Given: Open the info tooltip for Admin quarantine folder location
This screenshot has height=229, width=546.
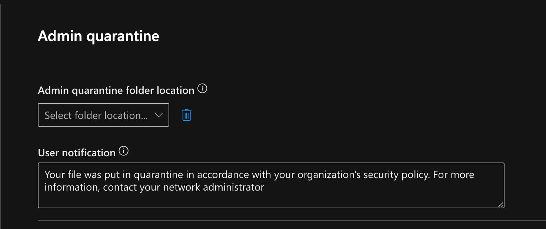Looking at the screenshot, I should [202, 88].
